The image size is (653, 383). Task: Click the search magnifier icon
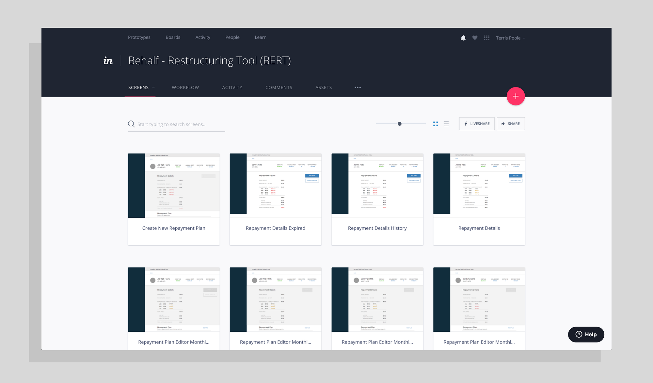pos(131,124)
